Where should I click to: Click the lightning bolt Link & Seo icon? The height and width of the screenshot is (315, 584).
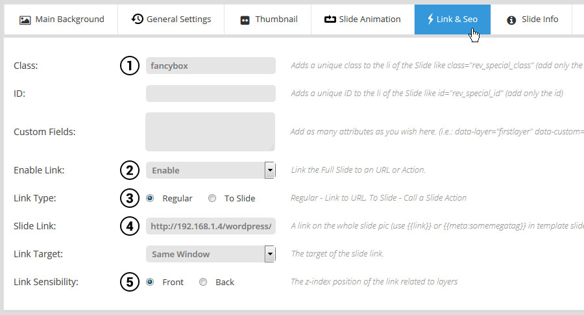point(430,19)
